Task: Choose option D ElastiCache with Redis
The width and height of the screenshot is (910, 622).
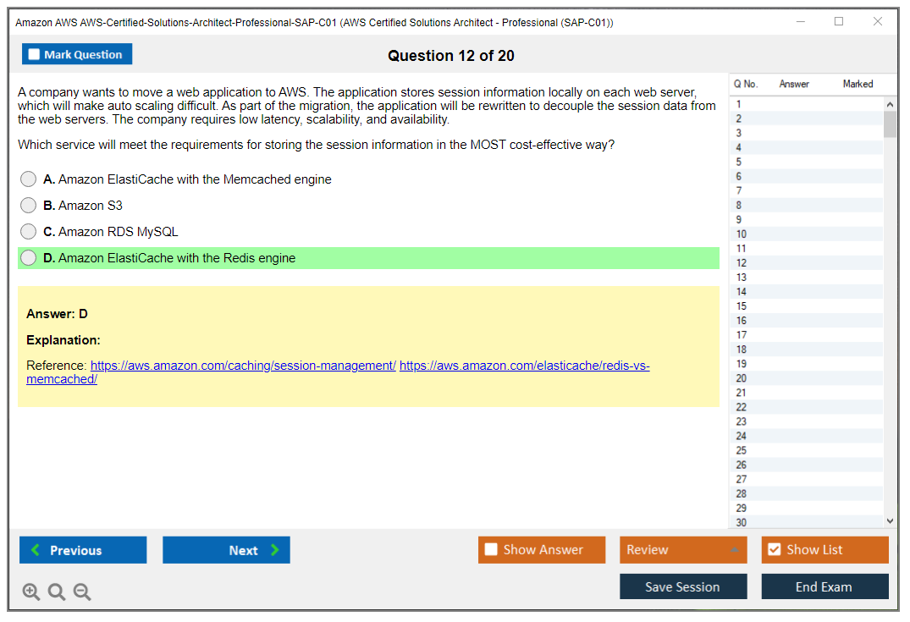Action: pos(29,258)
